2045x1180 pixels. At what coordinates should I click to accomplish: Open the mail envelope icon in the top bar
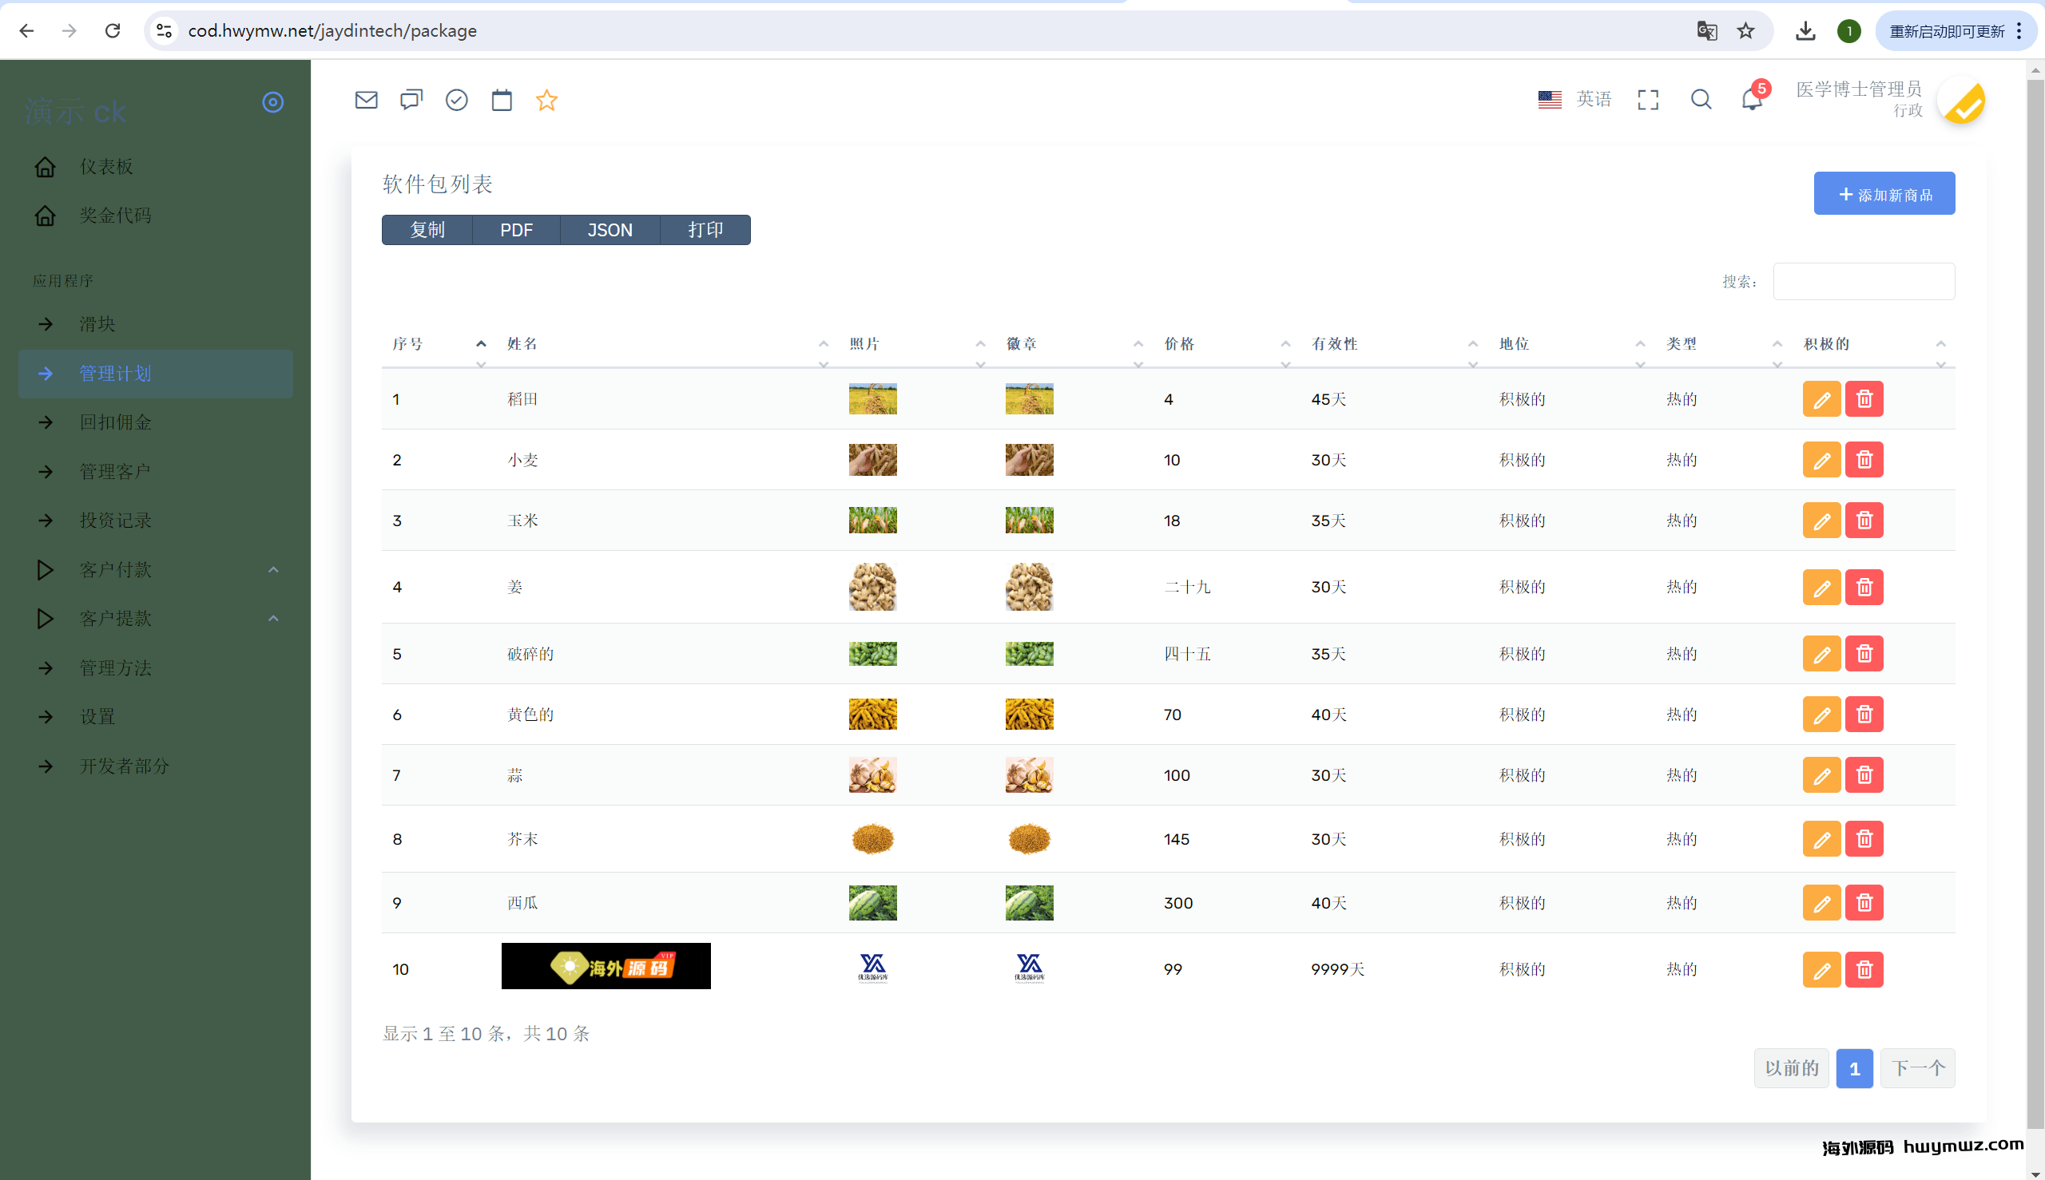367,100
